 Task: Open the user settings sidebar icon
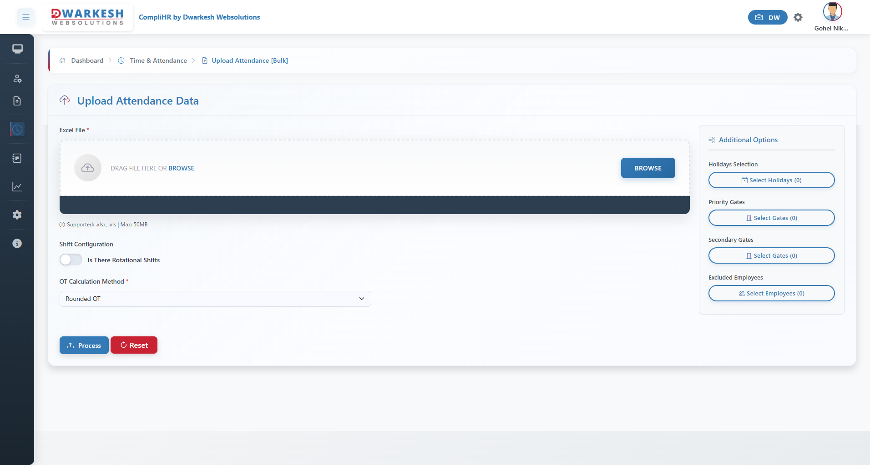pos(17,79)
